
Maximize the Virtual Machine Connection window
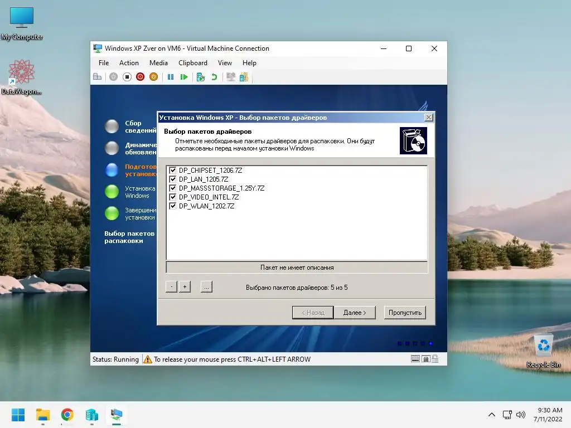[409, 48]
